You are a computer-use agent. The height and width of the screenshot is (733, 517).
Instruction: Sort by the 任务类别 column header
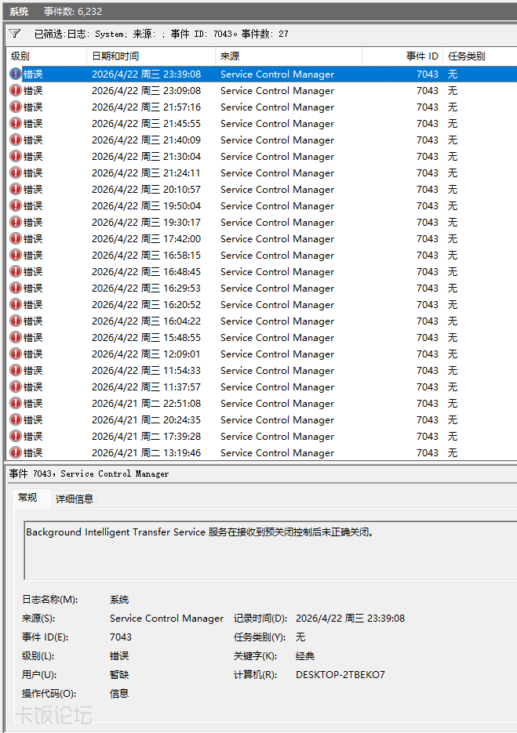tap(479, 56)
